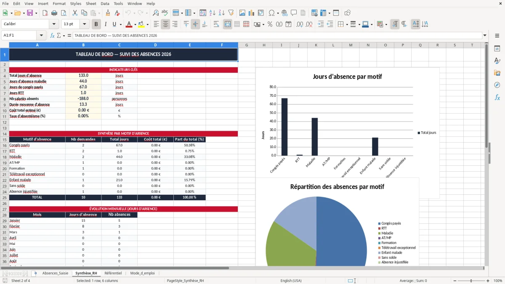The width and height of the screenshot is (505, 284).
Task: Toggle Center Vertically alignment
Action: click(195, 24)
